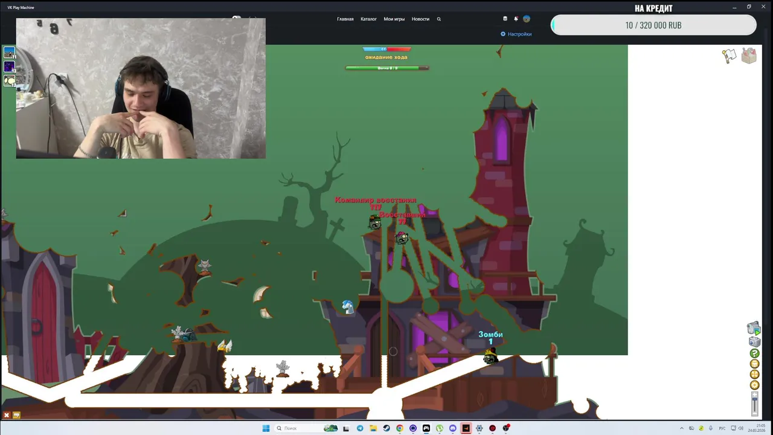Screen dimensions: 773x435
Task: Open the Главная menu item
Action: 345,19
